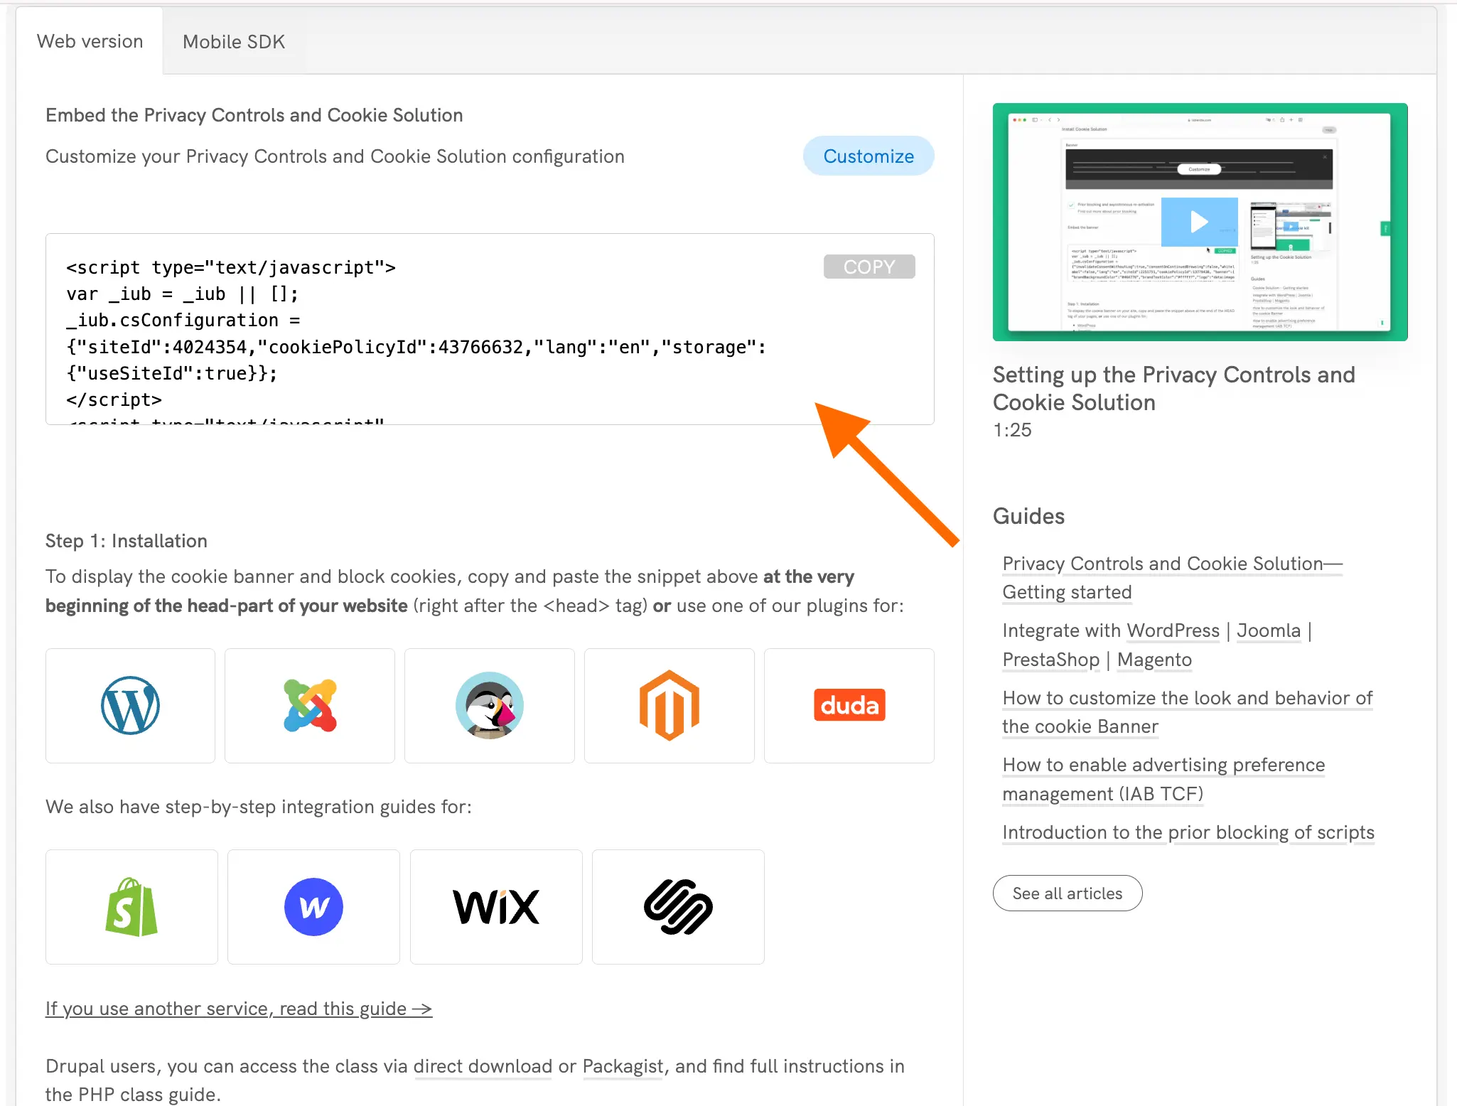The image size is (1457, 1106).
Task: Open the PrestaShop guide link
Action: coord(1050,660)
